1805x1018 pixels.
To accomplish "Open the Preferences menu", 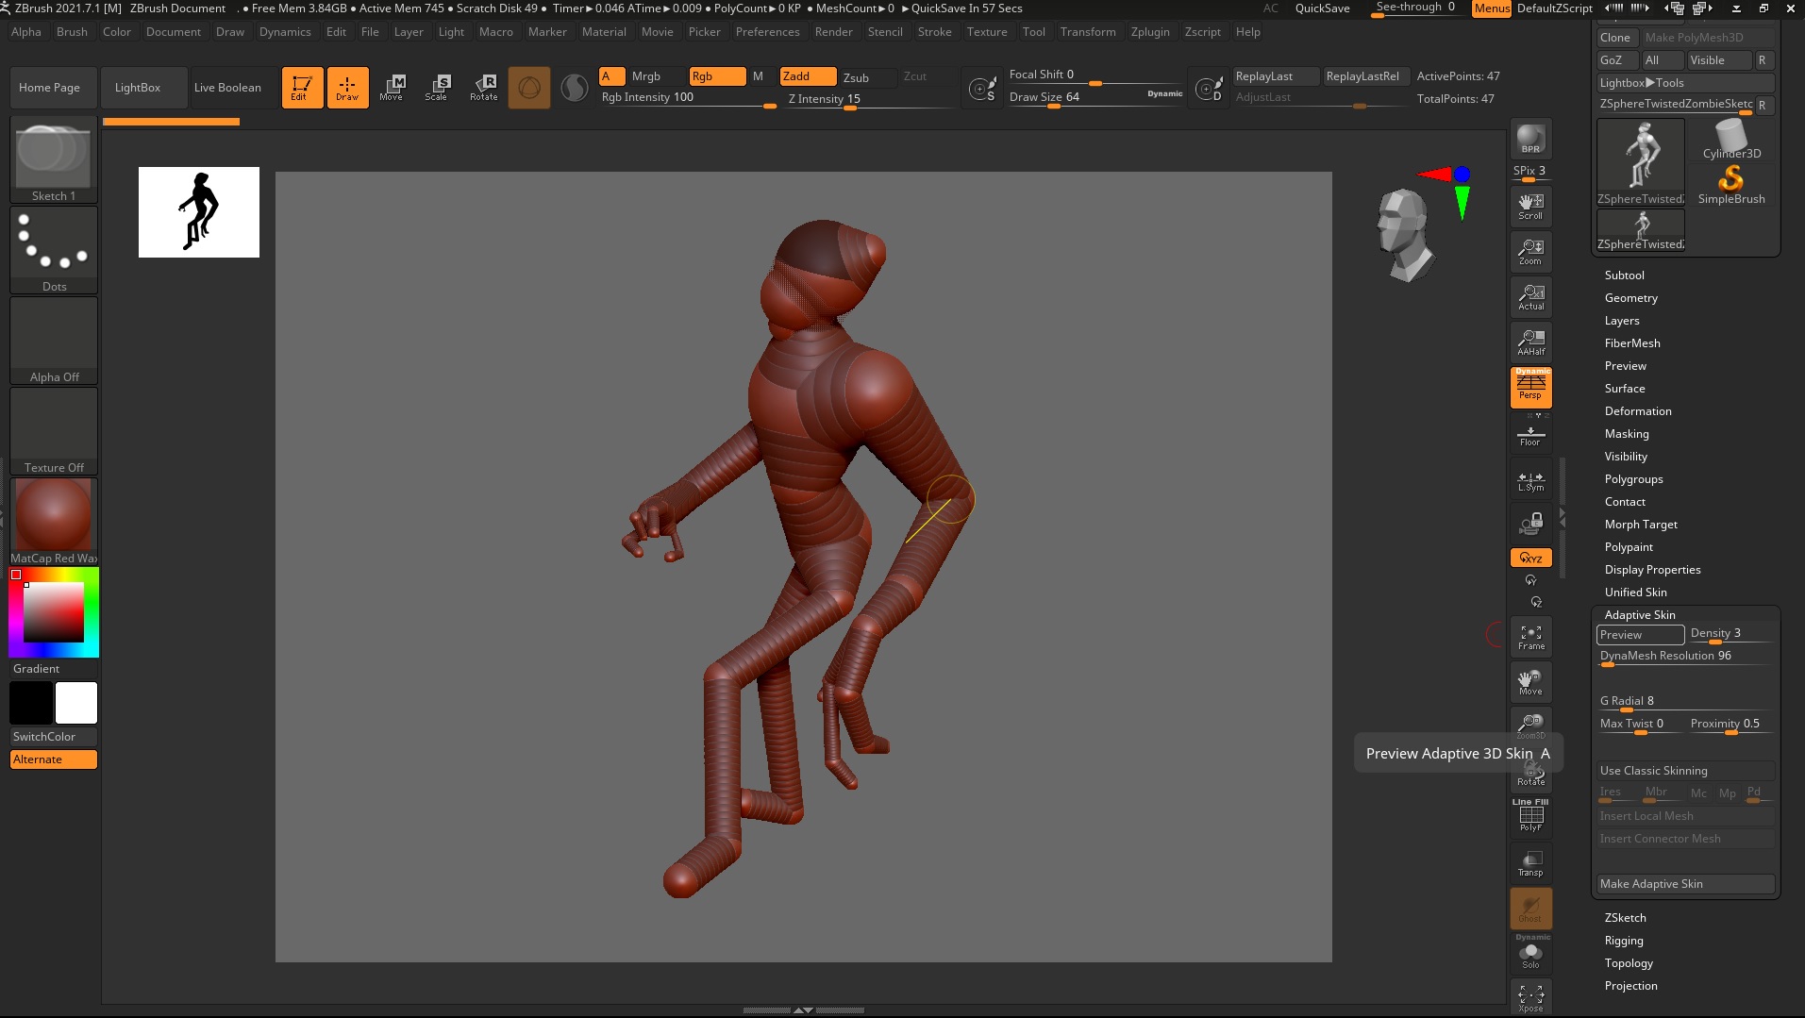I will click(x=767, y=32).
